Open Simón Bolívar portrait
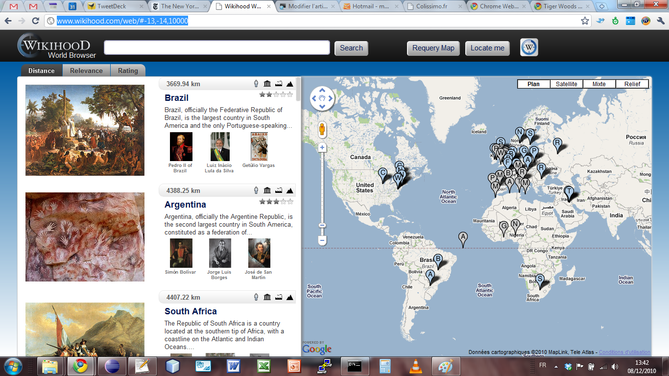 point(180,253)
